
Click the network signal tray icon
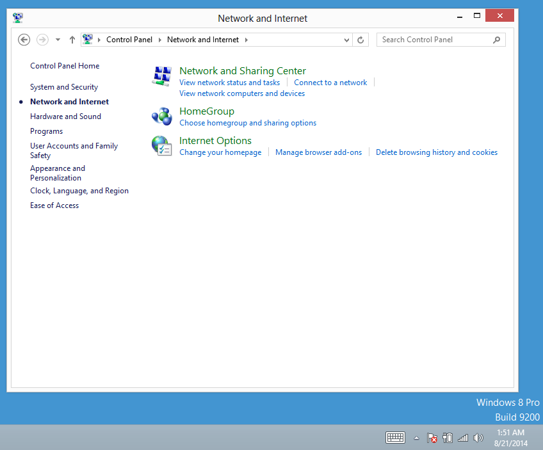pos(463,438)
